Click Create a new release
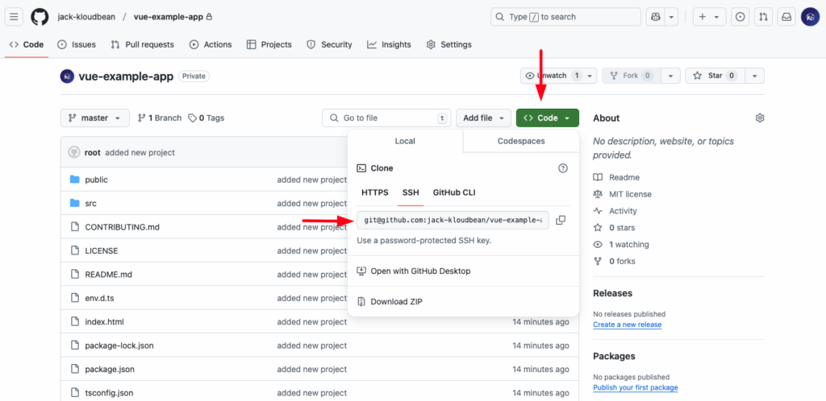826x401 pixels. click(628, 325)
